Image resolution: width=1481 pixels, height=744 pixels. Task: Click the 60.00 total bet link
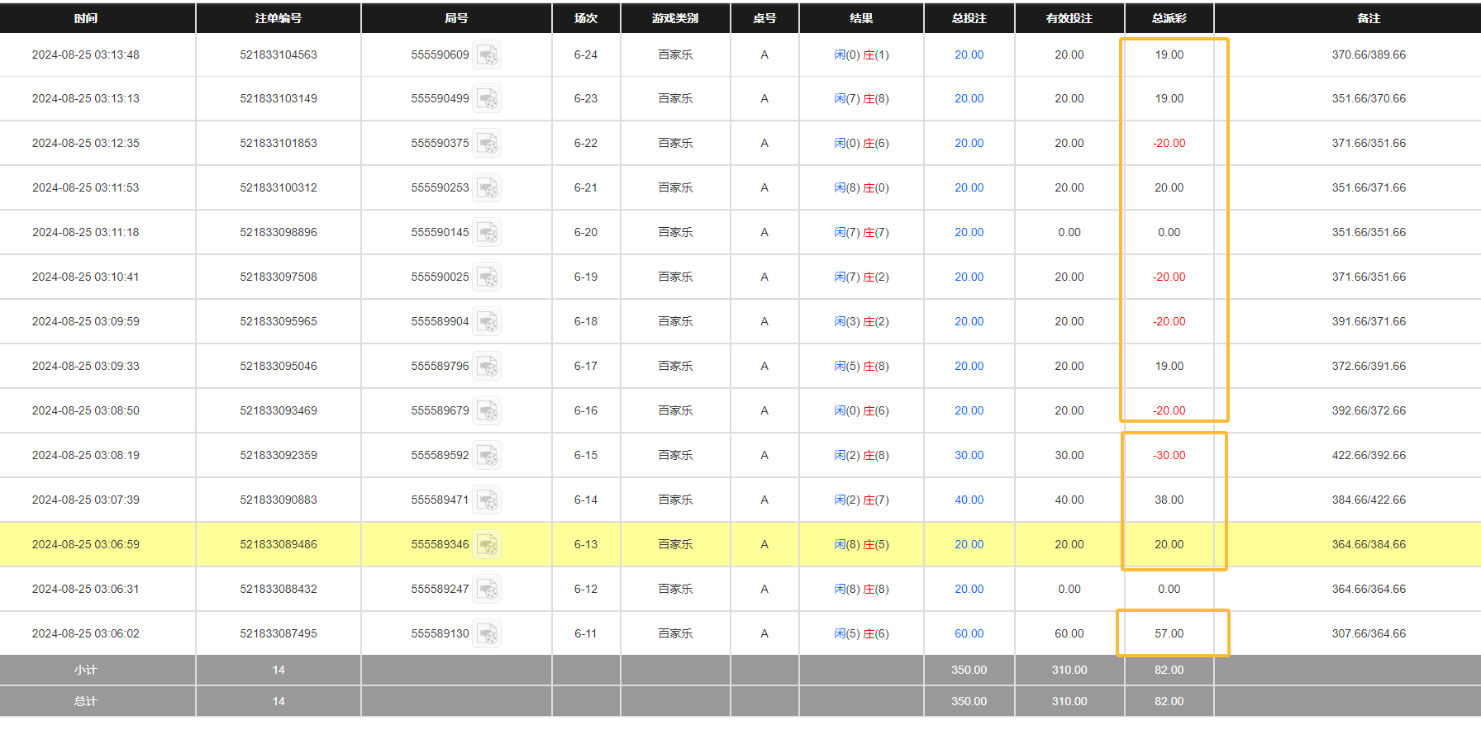click(x=969, y=633)
